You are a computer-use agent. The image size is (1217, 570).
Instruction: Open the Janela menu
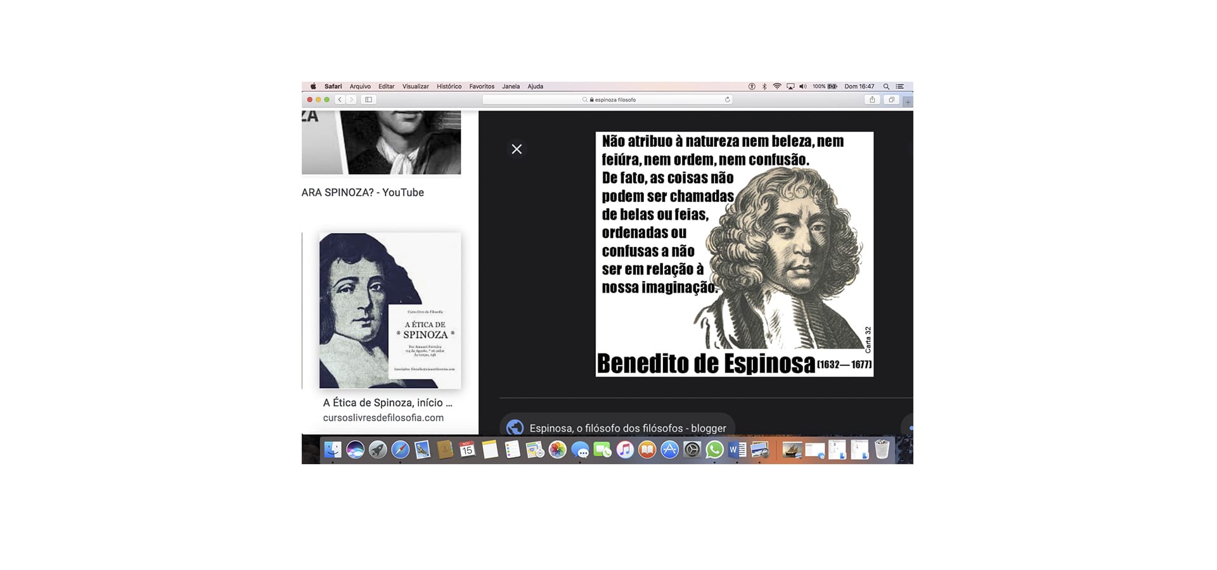(511, 86)
